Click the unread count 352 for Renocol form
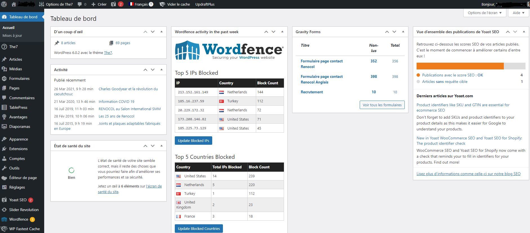This screenshot has width=530, height=233. click(374, 61)
